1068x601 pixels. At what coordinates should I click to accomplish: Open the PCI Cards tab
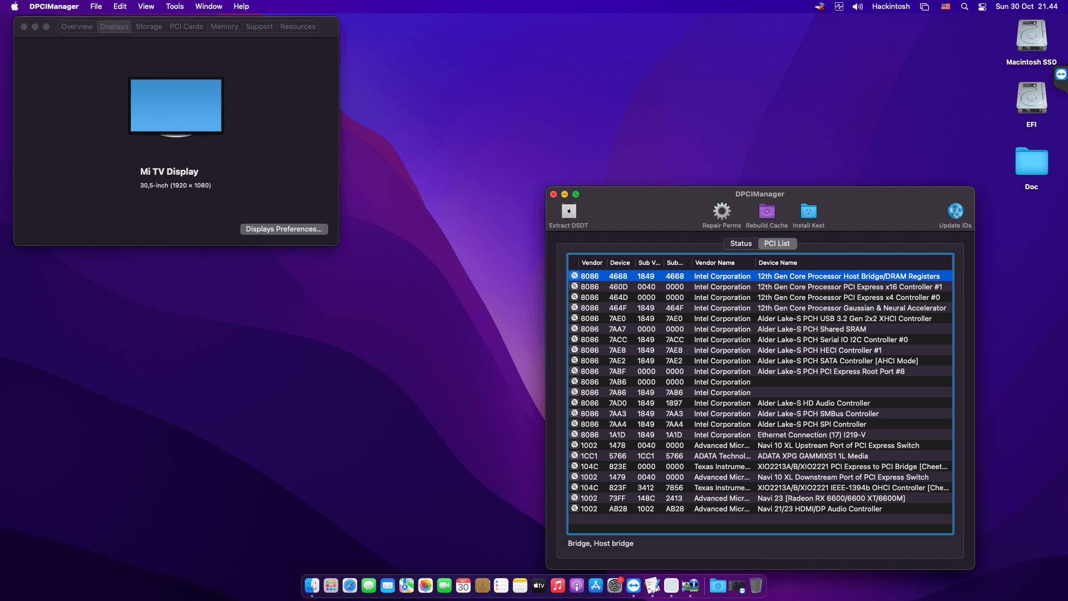click(x=186, y=27)
